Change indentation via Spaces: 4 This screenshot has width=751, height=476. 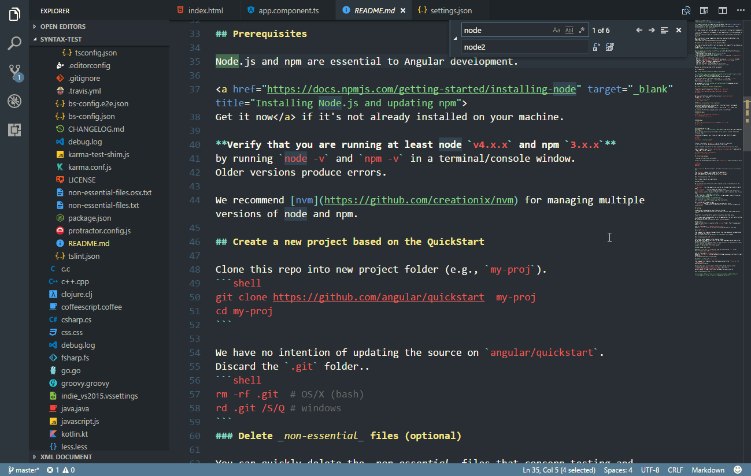[618, 470]
